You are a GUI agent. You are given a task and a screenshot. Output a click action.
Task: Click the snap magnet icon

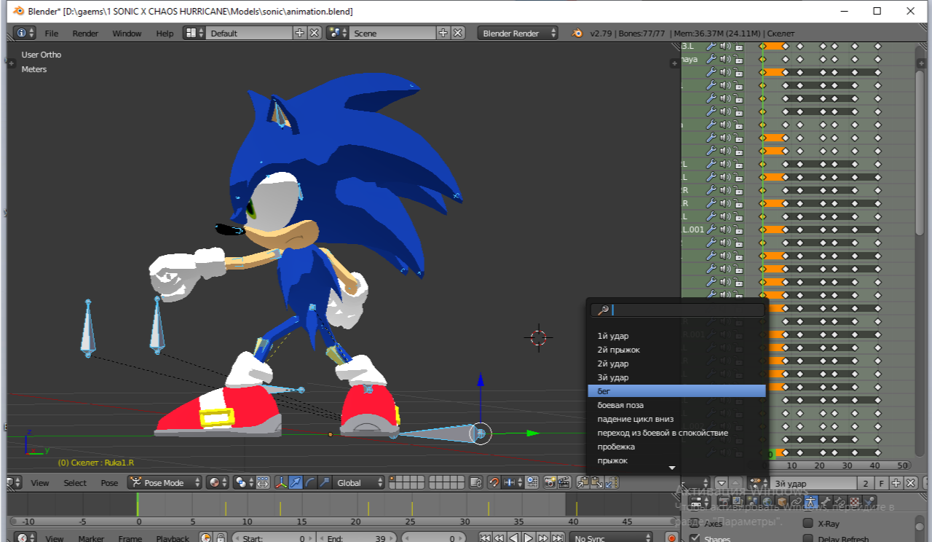click(494, 482)
